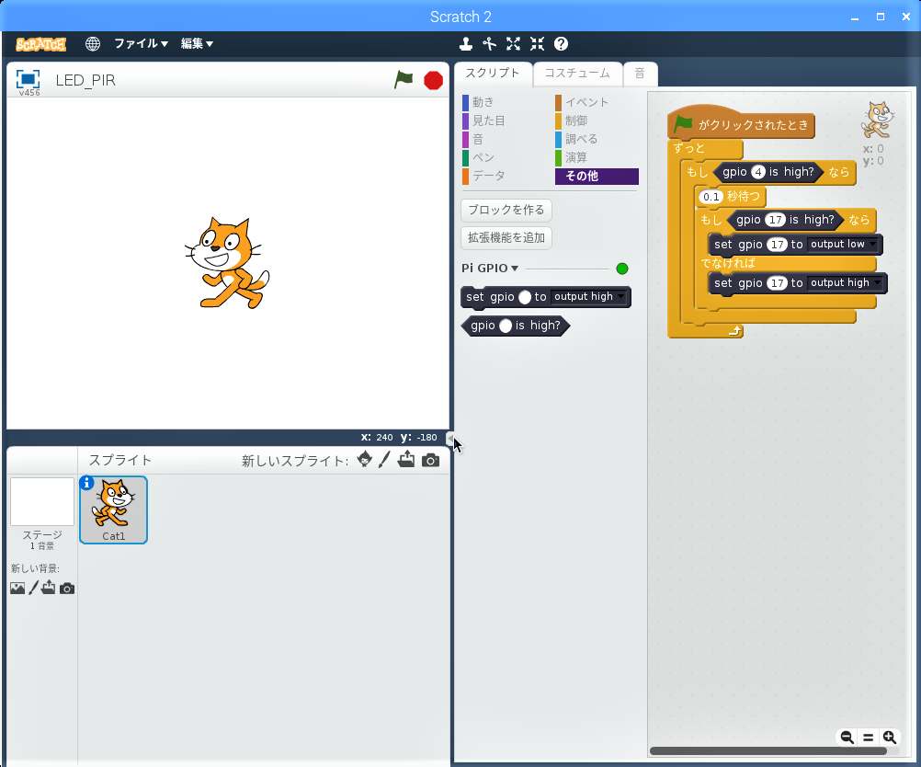This screenshot has width=921, height=767.
Task: Click gpio 4 pin number in script
Action: pyautogui.click(x=758, y=172)
